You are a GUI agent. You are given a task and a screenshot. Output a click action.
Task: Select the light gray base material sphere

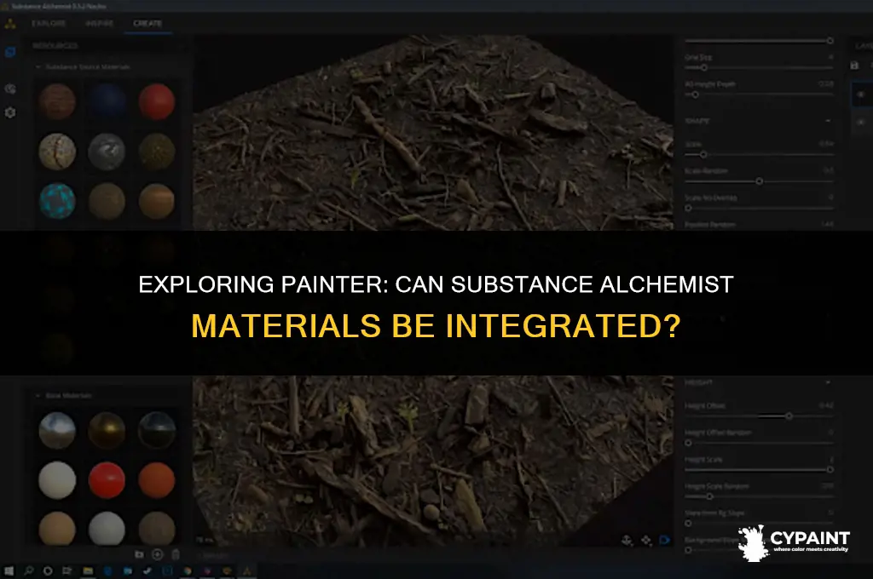point(107,529)
